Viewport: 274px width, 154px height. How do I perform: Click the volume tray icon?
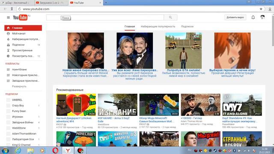[x=249, y=151]
